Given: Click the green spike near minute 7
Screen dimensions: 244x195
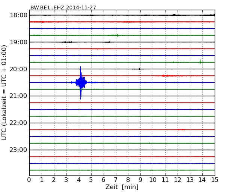Looking at the screenshot, I should pyautogui.click(x=117, y=35).
